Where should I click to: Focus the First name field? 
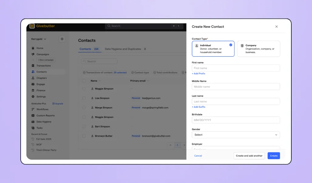point(236,68)
